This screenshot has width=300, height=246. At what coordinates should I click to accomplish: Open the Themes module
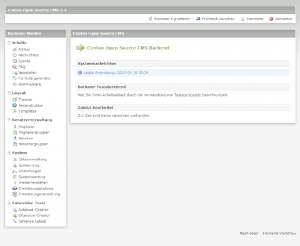(25, 100)
